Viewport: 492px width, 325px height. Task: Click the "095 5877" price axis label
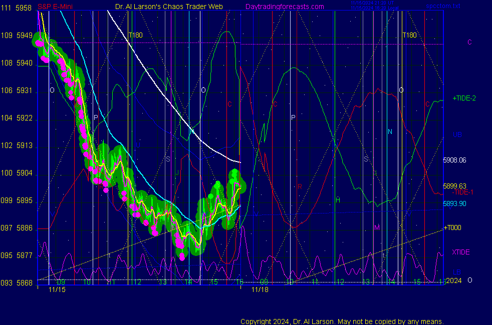pos(17,256)
